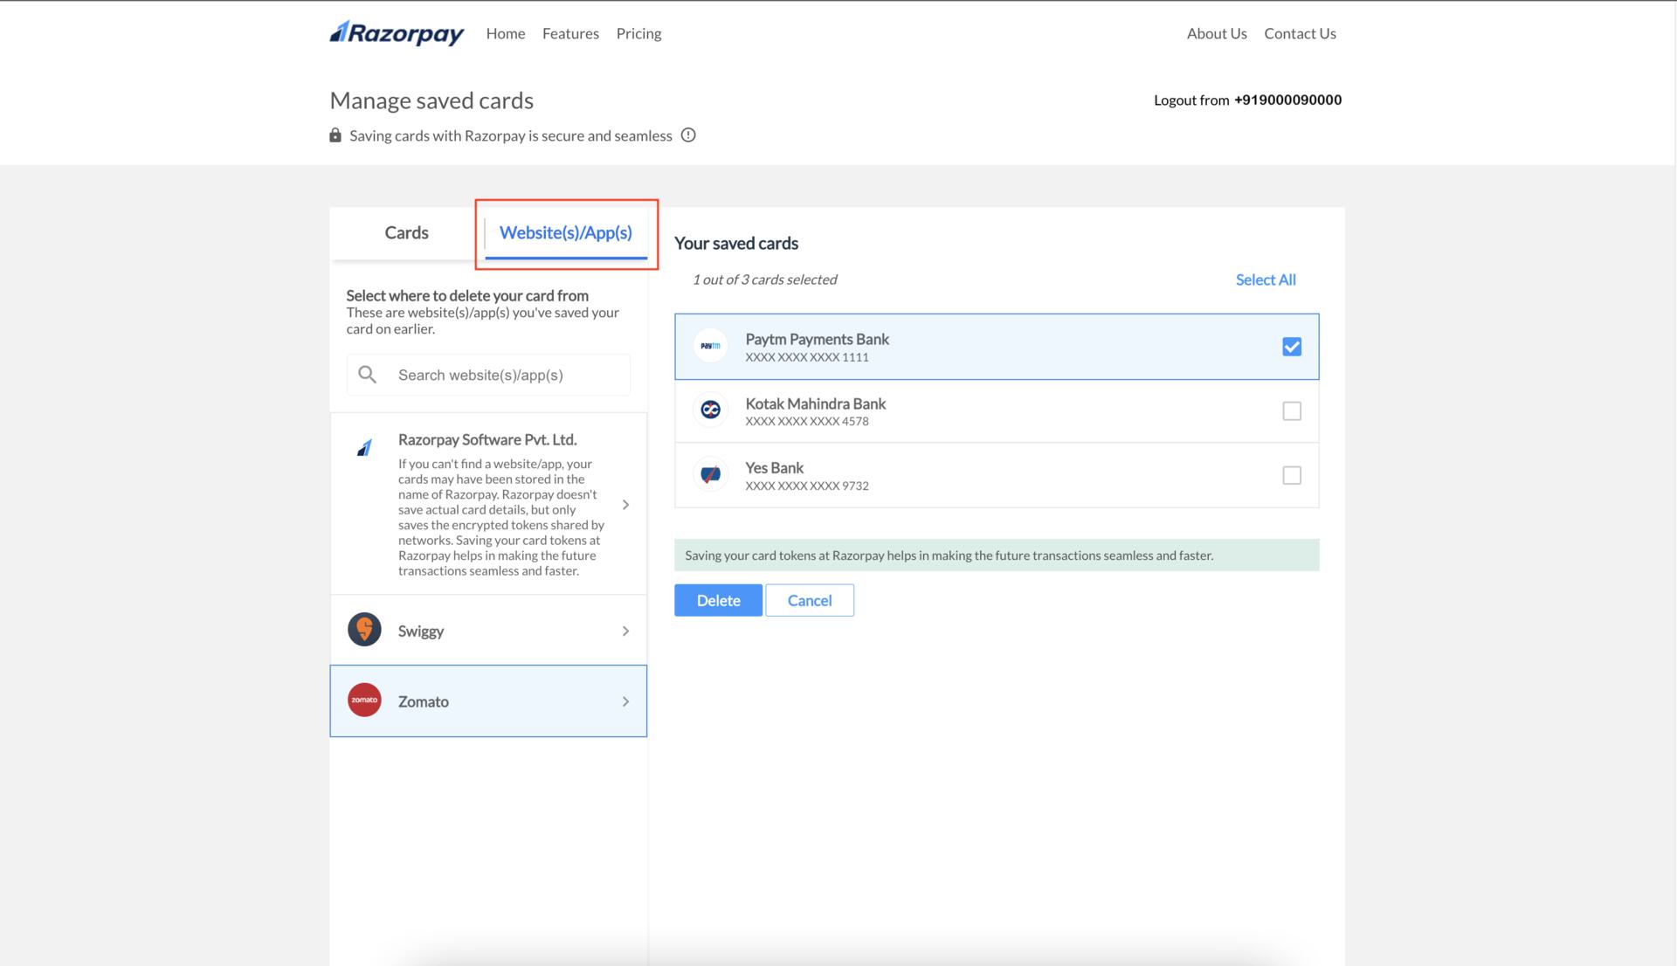This screenshot has width=1677, height=966.
Task: Click card number XXXX XXXX XXXX 9732
Action: click(807, 486)
